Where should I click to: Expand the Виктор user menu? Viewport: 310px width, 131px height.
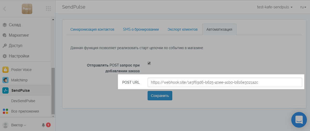(19, 125)
